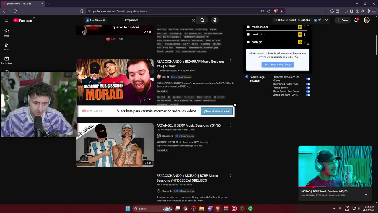The image size is (378, 213).
Task: Toggle Show Subscriber Count switch
Action: pyautogui.click(x=308, y=91)
